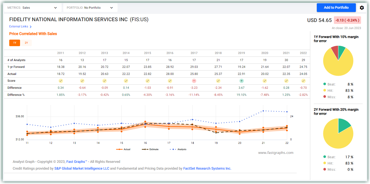Click red Miss dot in 2Y legend
This screenshot has width=370, height=184.
(325, 170)
